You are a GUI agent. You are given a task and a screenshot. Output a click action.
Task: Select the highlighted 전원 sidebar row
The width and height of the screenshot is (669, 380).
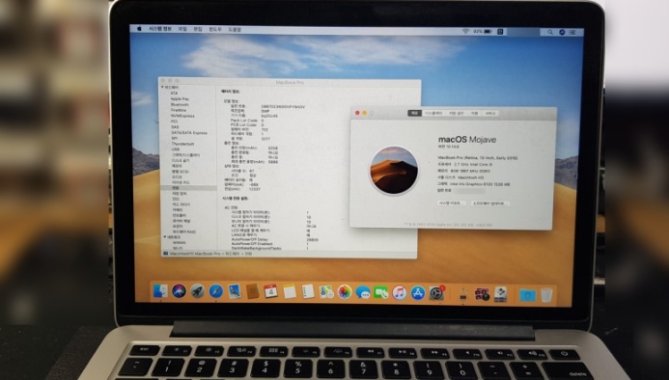[x=188, y=188]
